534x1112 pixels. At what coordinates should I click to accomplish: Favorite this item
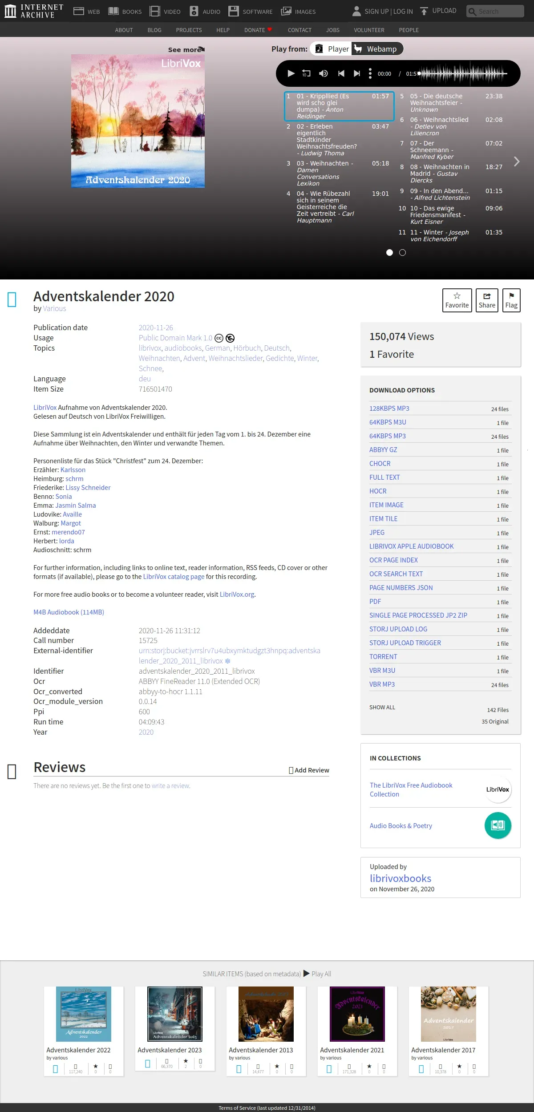[457, 300]
